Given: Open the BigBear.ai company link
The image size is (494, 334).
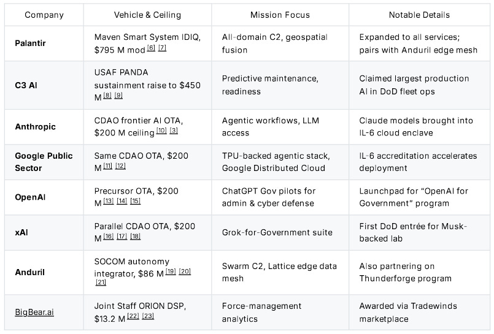Looking at the screenshot, I should click(x=34, y=311).
